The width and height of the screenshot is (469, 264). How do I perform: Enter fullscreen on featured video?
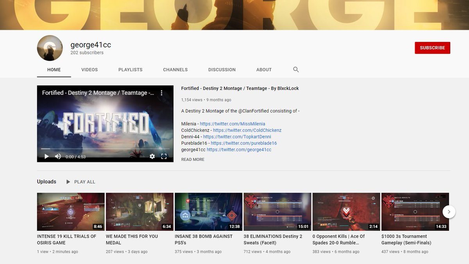[x=164, y=156]
